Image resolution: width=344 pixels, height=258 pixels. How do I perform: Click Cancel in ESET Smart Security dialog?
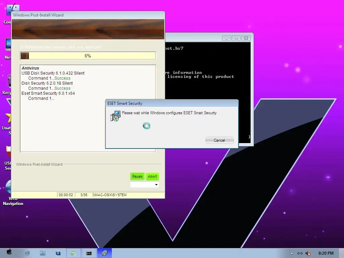tap(219, 140)
